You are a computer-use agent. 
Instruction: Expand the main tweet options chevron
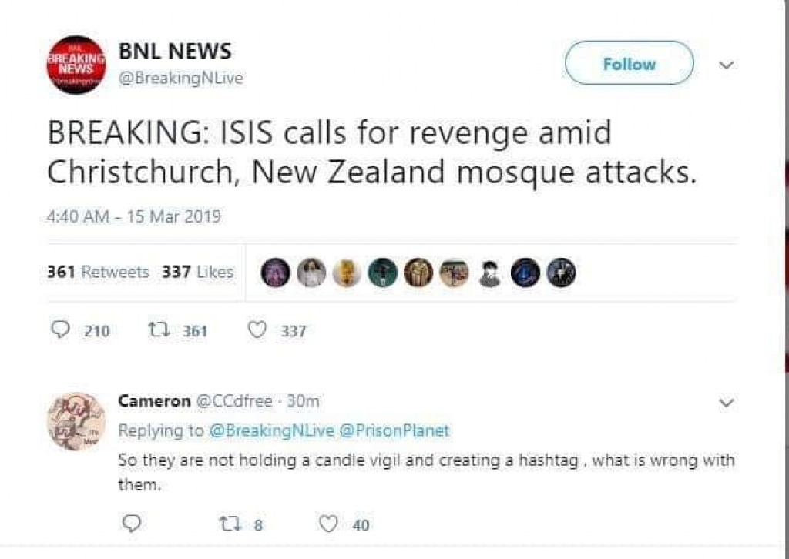[724, 65]
